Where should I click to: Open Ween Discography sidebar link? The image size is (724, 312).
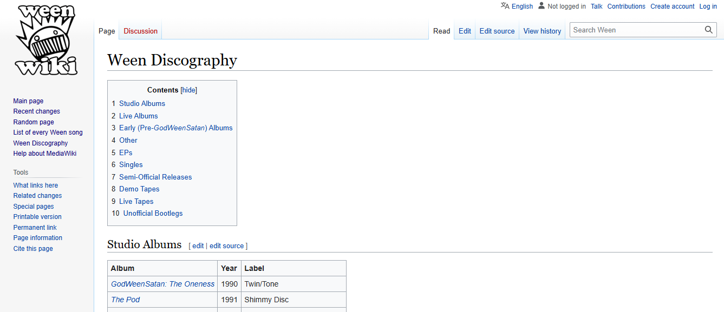pos(41,143)
